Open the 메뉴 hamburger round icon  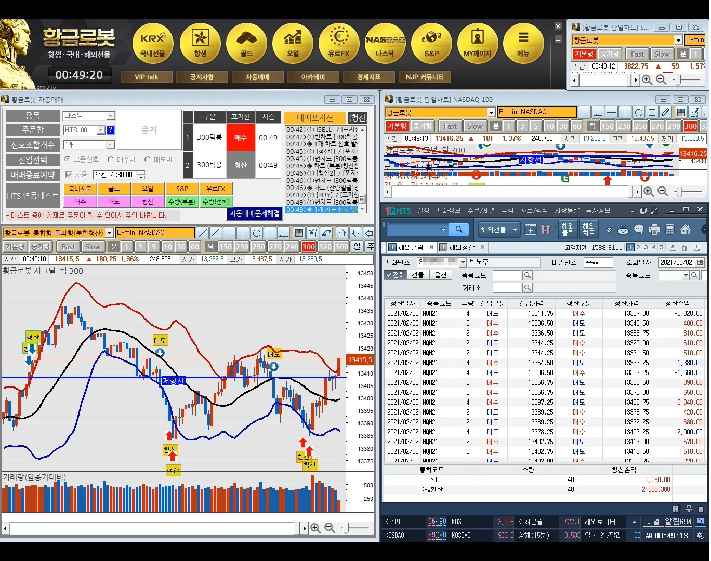(x=523, y=44)
